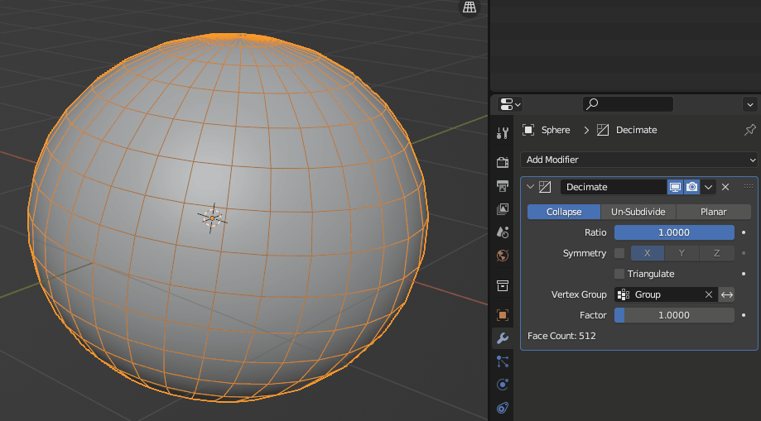Toggle Decimate modifier viewport display

point(675,187)
